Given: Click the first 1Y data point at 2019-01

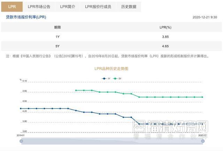Looking at the screenshot, I should (x=21, y=109).
